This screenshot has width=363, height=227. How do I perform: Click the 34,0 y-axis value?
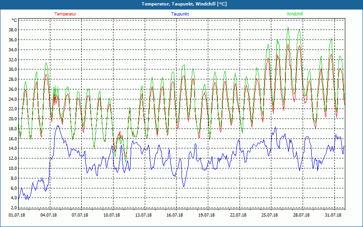tap(12, 50)
